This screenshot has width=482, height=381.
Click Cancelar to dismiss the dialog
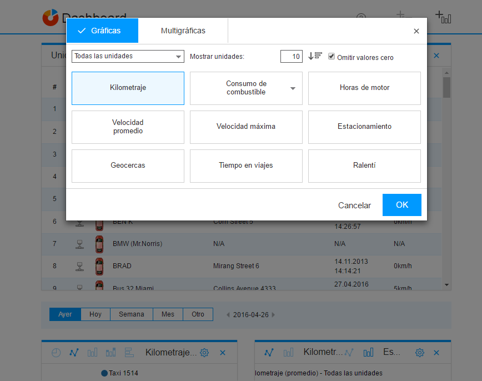tap(354, 205)
